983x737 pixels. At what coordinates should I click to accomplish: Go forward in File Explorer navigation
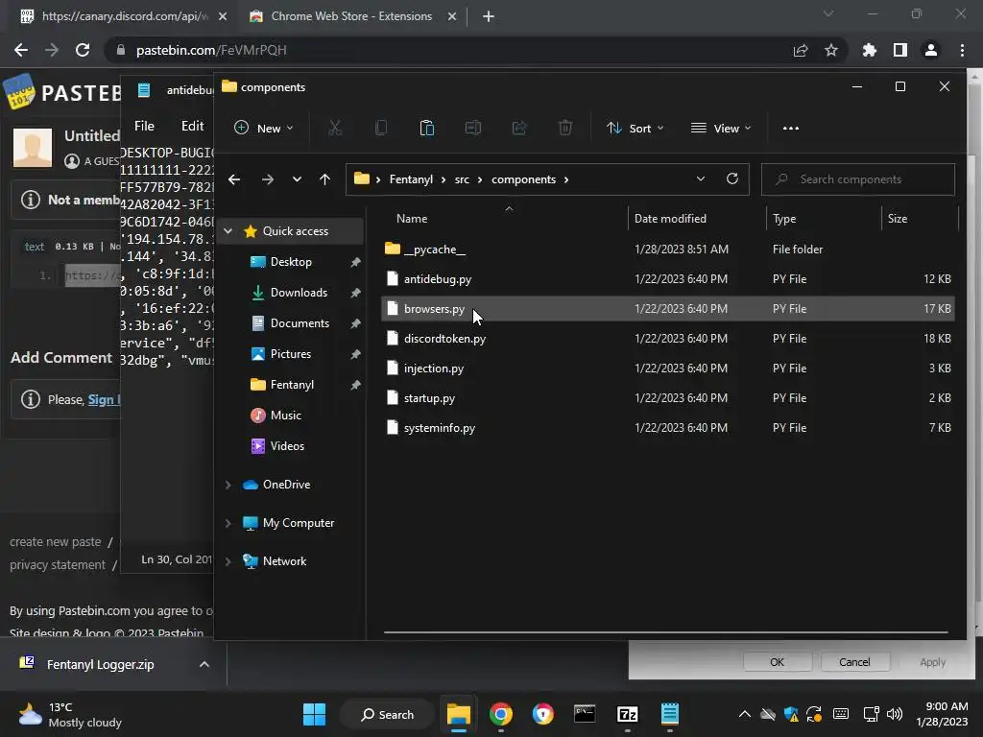(x=268, y=179)
